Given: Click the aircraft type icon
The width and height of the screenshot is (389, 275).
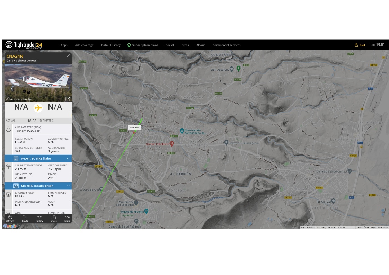Looking at the screenshot, I should (x=8, y=130).
